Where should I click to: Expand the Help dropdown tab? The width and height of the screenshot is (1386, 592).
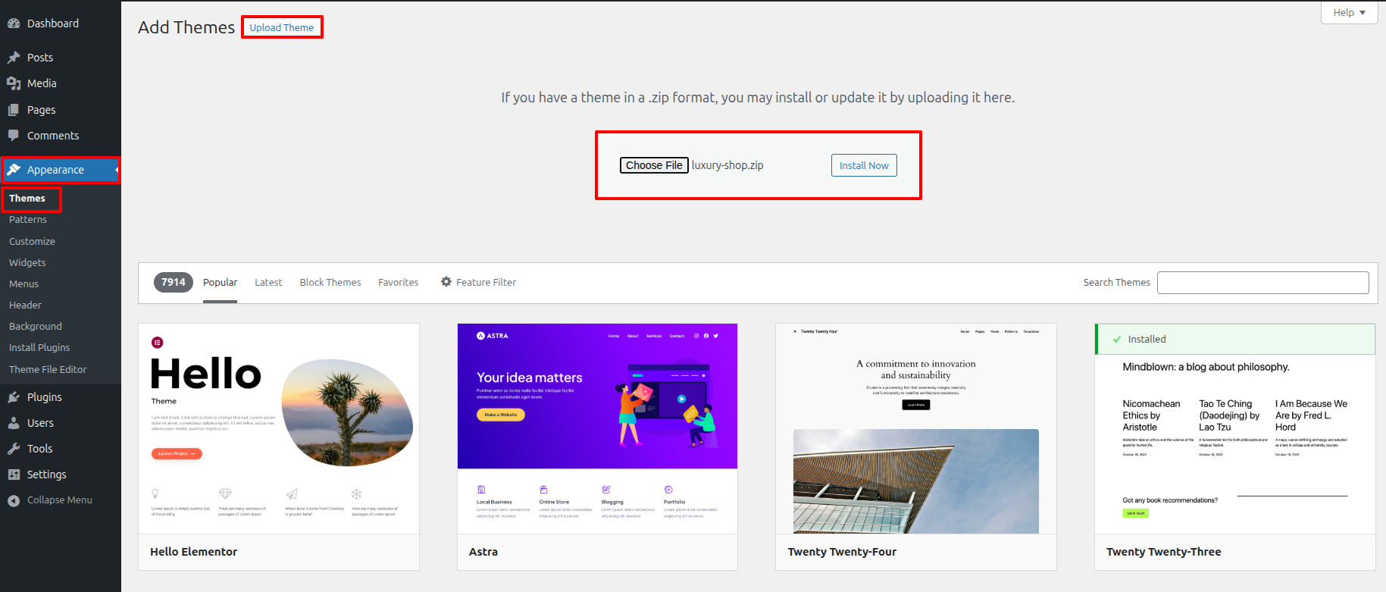(1349, 13)
